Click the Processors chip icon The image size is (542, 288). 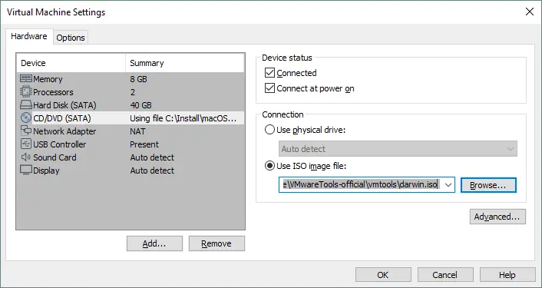[26, 92]
